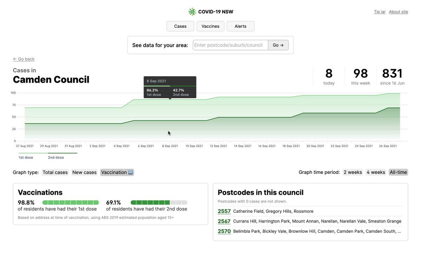
Task: Open postcode 2570 Belimbla Park link
Action: 224,231
